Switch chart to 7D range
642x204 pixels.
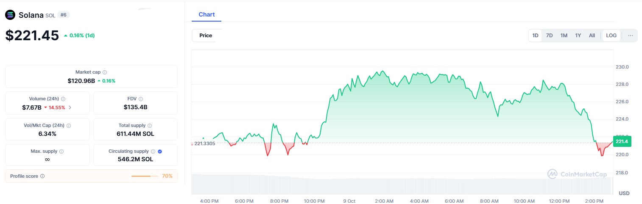point(549,36)
